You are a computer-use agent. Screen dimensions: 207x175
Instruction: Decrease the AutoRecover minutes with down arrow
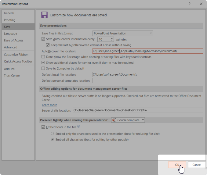pos(112,40)
